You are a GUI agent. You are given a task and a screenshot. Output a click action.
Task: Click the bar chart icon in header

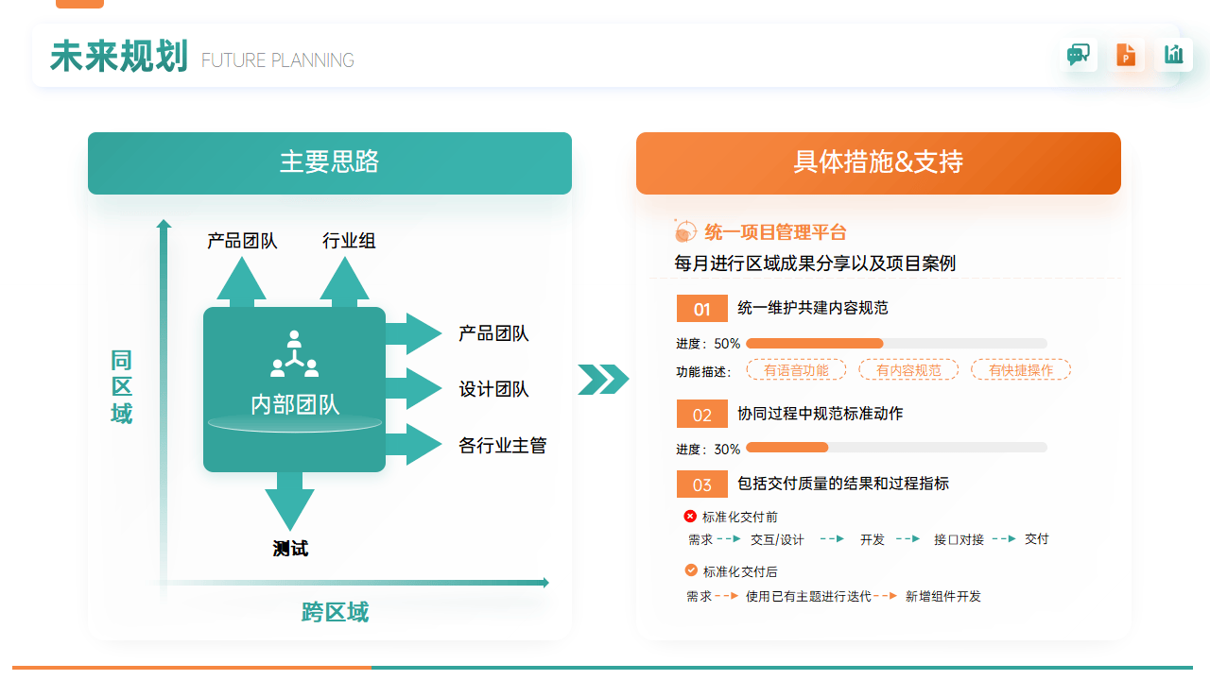point(1173,55)
